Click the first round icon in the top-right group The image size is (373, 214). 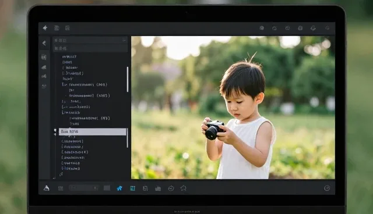point(262,28)
